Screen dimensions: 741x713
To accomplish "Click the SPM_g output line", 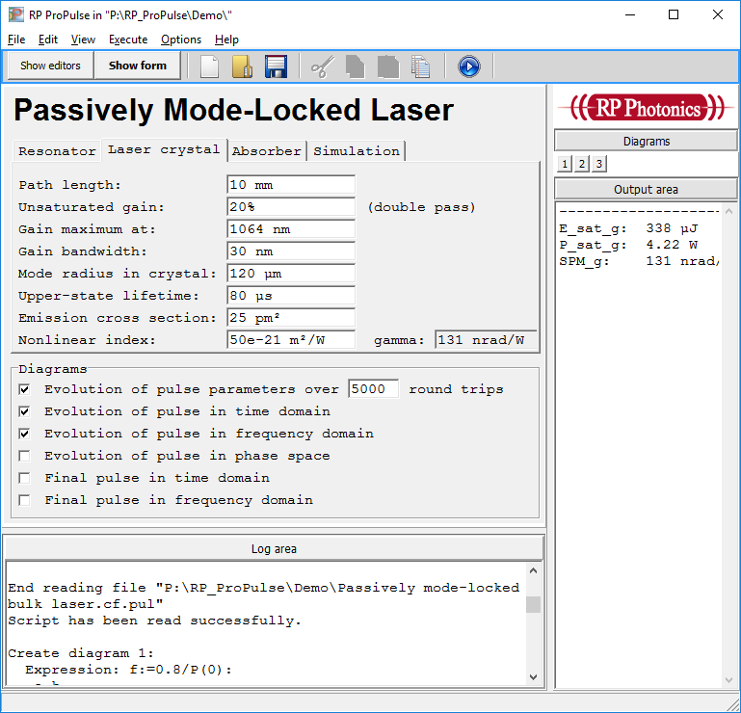I will click(639, 261).
